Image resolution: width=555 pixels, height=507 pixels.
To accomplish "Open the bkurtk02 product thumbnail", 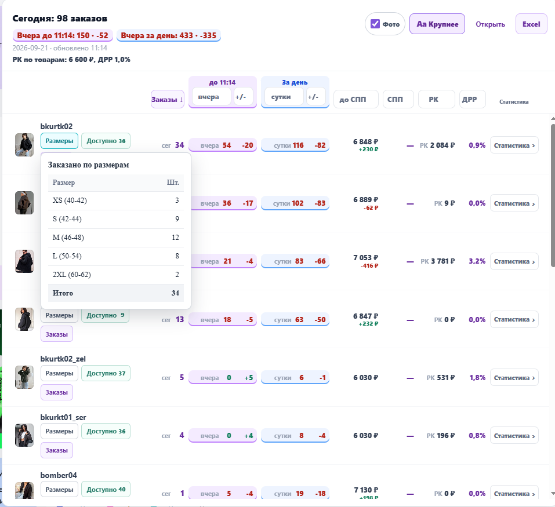I will 24,145.
